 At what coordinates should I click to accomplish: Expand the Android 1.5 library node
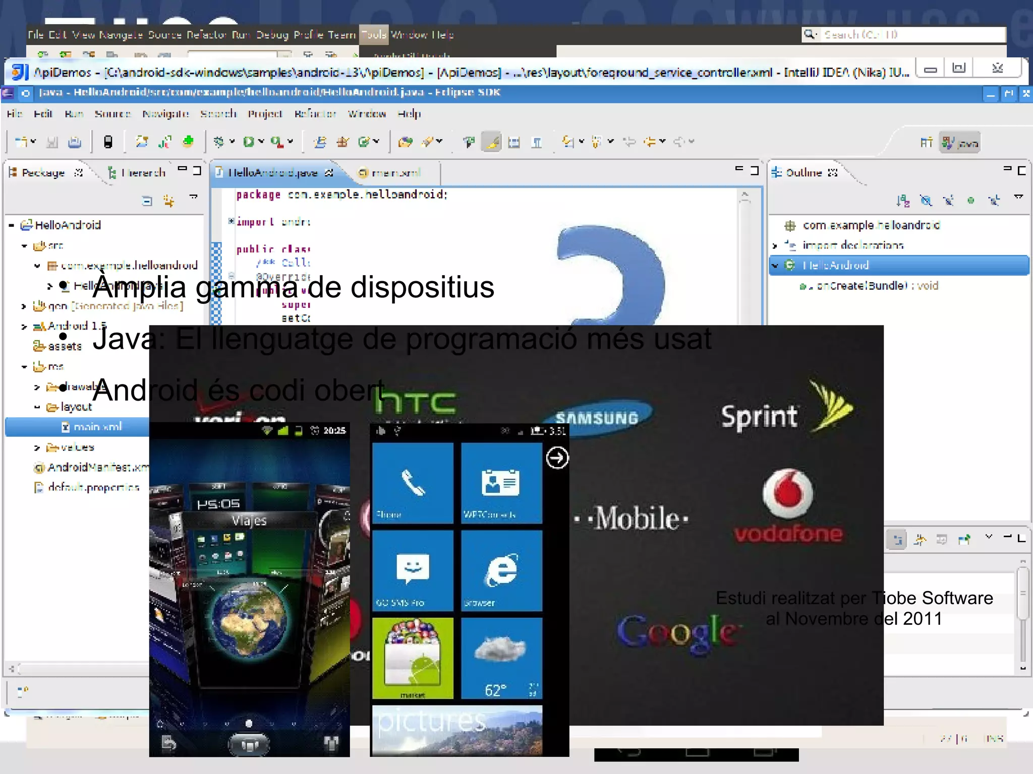point(24,327)
